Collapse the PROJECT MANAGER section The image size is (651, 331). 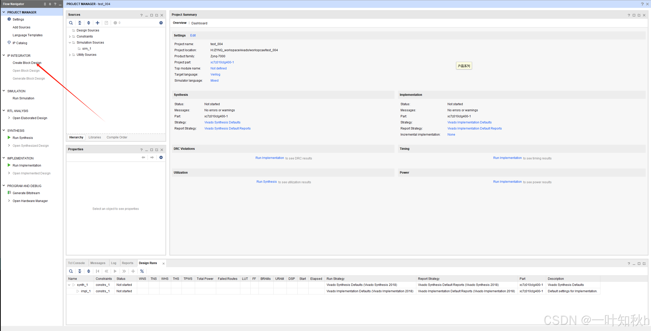(4, 12)
